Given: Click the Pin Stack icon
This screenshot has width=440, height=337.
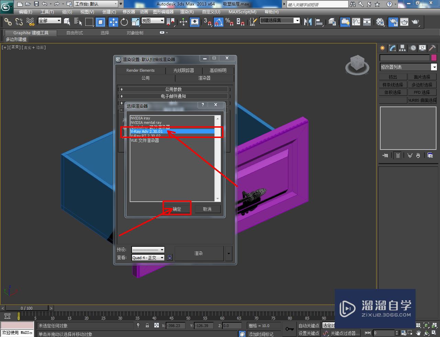Looking at the screenshot, I should pos(385,155).
